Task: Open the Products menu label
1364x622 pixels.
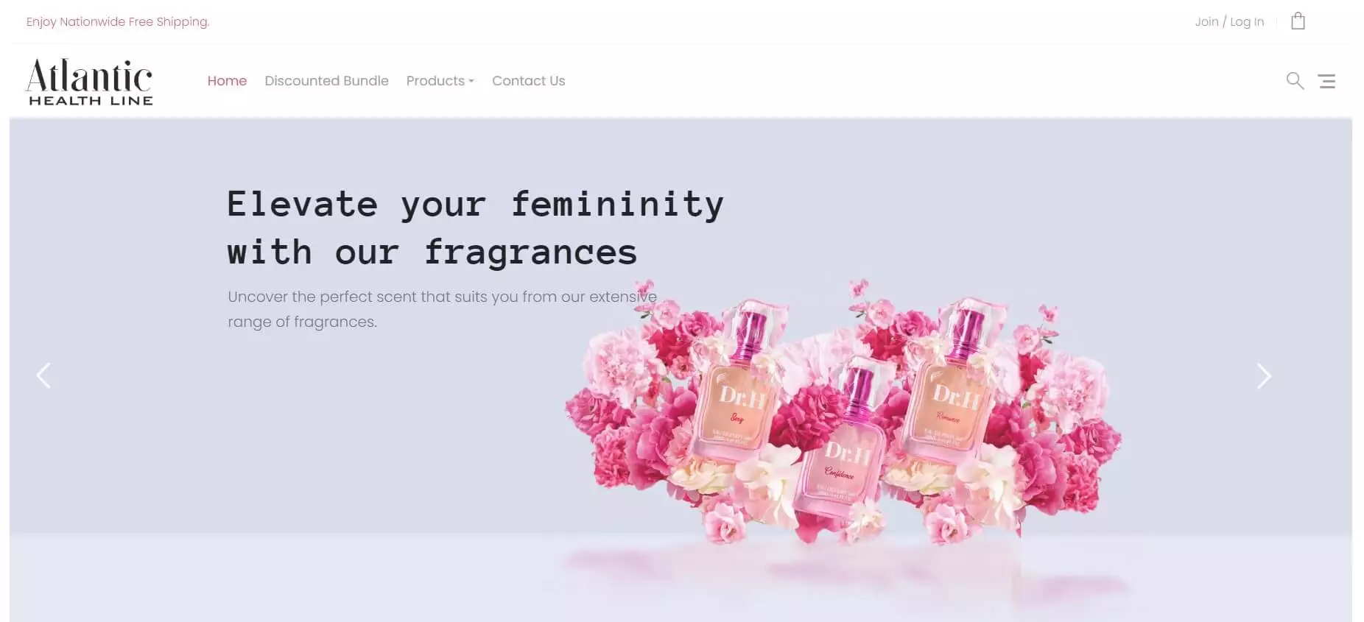Action: click(x=435, y=81)
